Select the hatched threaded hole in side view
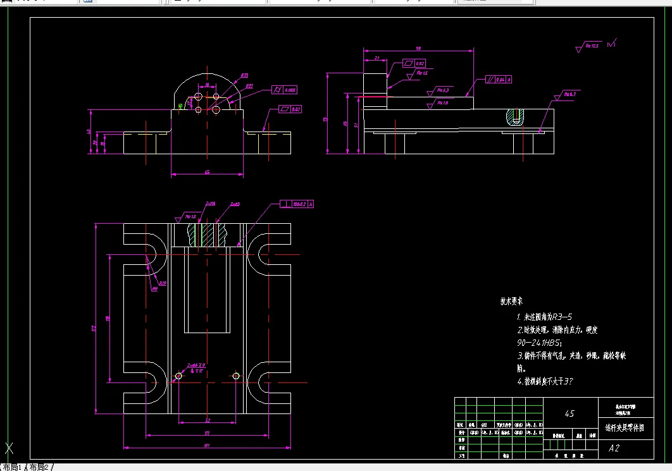Viewport: 672px width, 471px height. pos(516,117)
